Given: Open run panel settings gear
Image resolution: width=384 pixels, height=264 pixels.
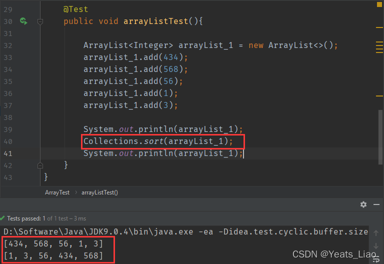Looking at the screenshot, I should click(x=363, y=204).
